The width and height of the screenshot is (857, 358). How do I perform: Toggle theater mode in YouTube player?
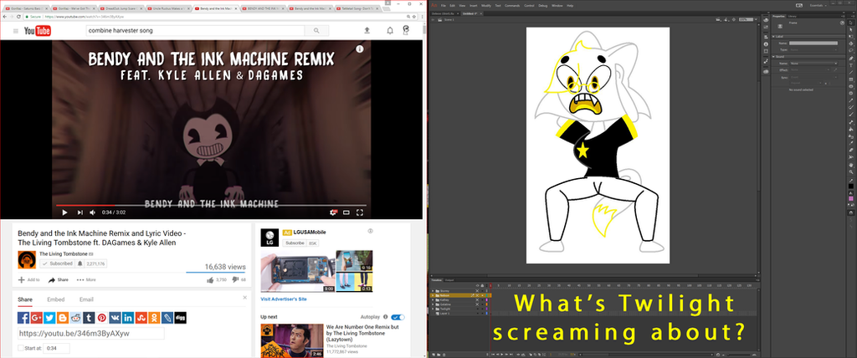(x=346, y=212)
